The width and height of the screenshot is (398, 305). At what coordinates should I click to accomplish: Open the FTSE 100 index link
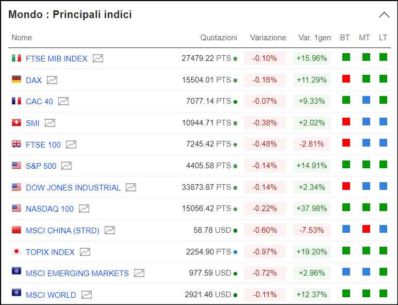click(x=43, y=145)
